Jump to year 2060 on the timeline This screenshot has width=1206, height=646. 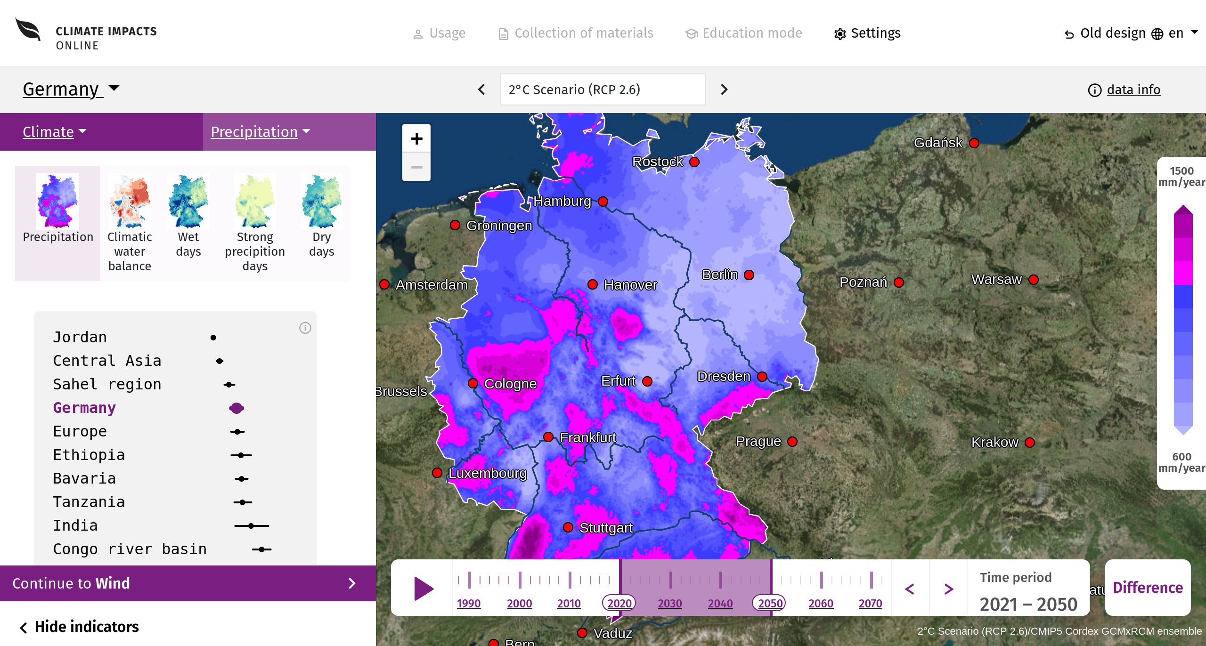(x=821, y=603)
